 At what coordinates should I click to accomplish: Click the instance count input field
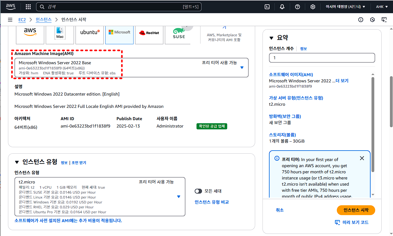[x=322, y=58]
